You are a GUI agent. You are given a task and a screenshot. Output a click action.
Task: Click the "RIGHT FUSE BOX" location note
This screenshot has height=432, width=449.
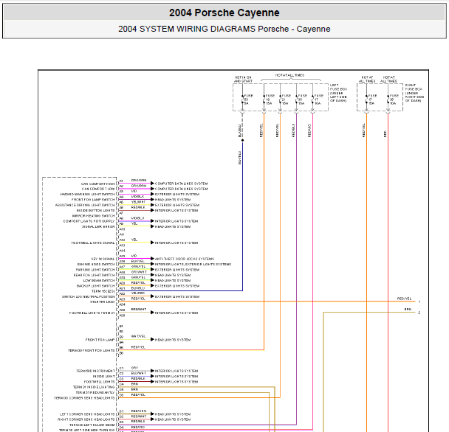click(414, 93)
